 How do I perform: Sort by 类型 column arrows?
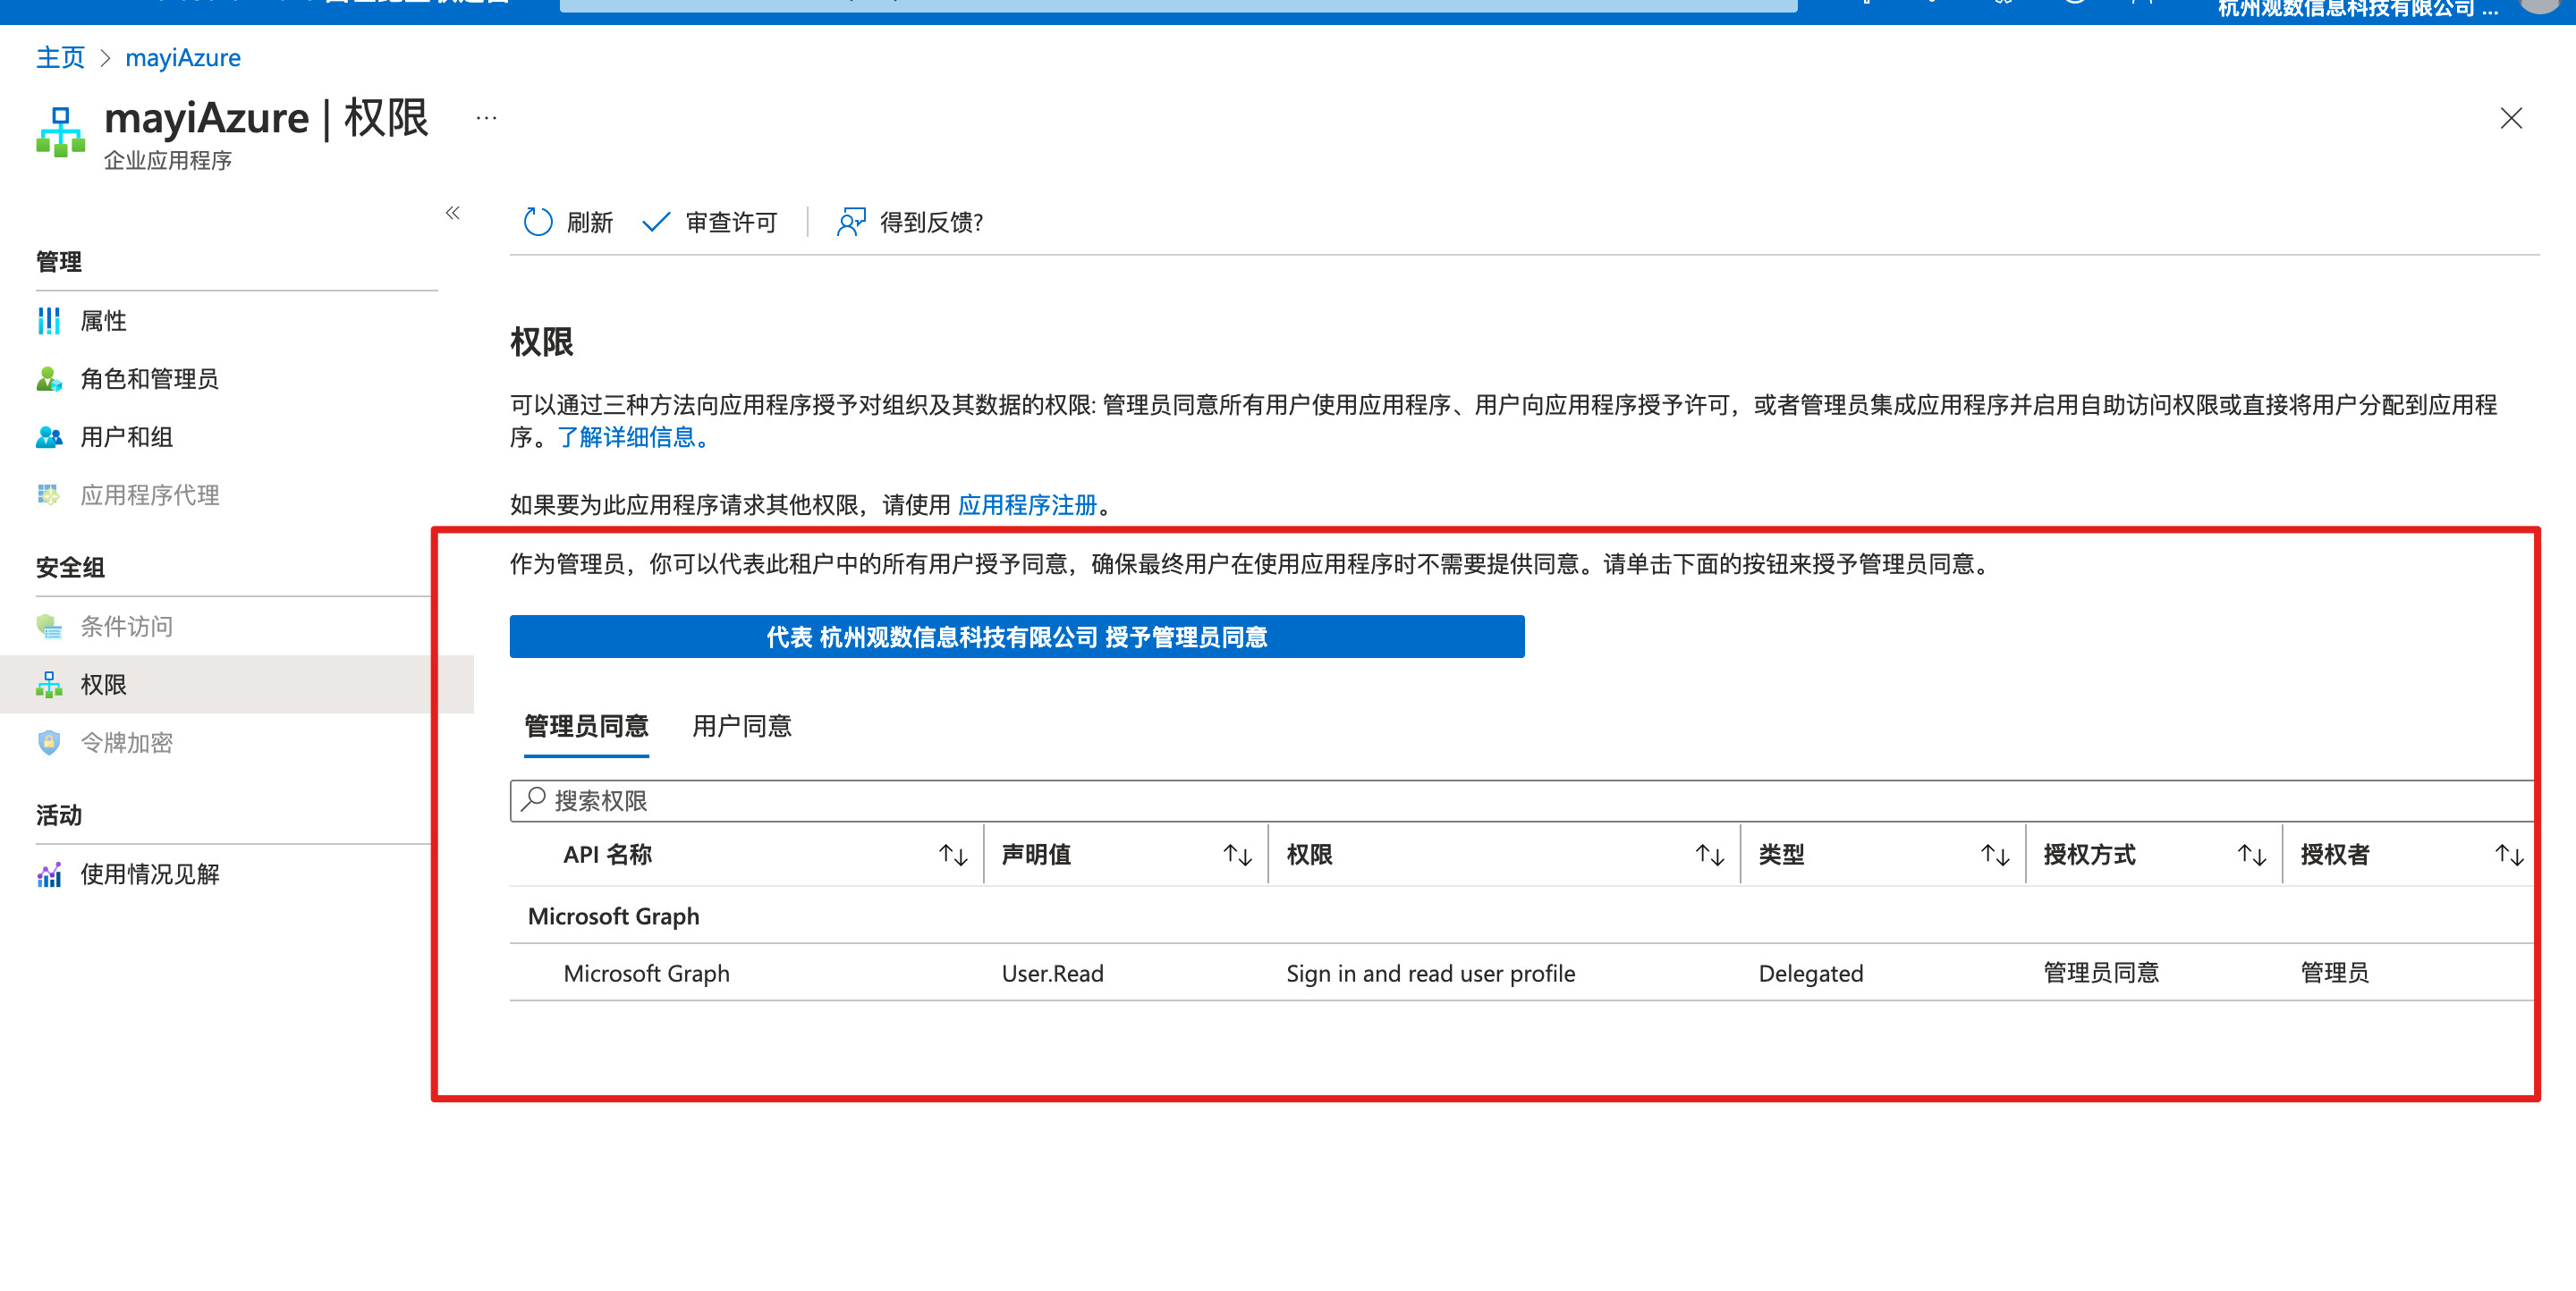1995,856
